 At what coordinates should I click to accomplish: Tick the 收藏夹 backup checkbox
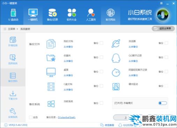pos(102,57)
